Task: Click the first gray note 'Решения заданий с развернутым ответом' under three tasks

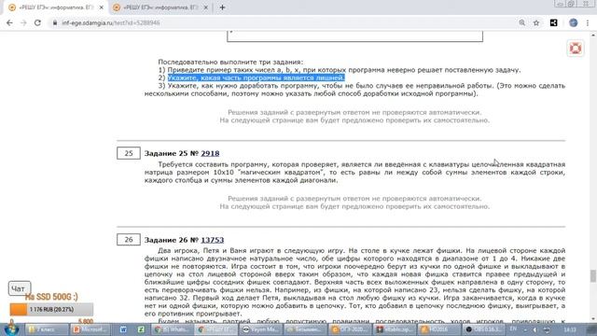Action: (354, 112)
